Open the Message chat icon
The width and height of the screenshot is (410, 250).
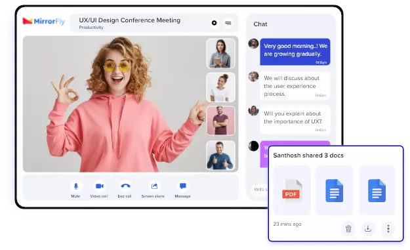183,186
